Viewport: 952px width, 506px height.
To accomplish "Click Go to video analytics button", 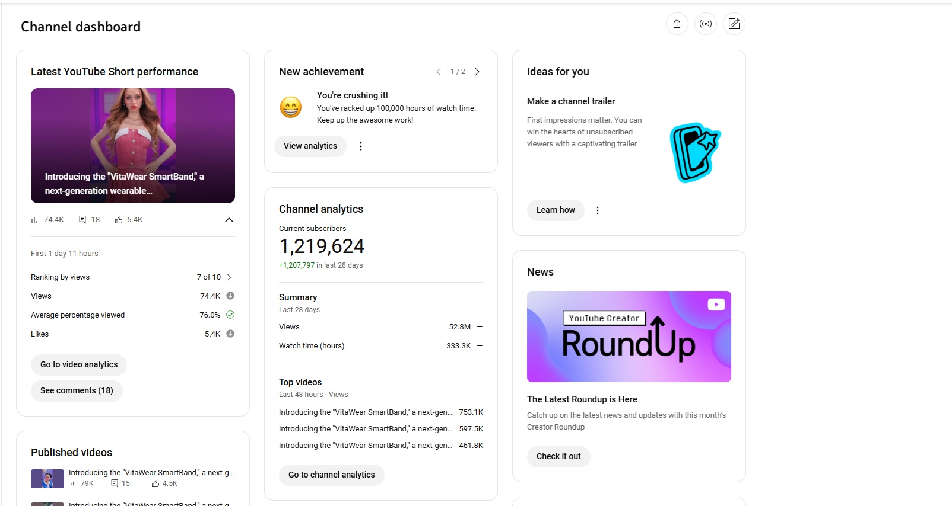I will pyautogui.click(x=79, y=365).
